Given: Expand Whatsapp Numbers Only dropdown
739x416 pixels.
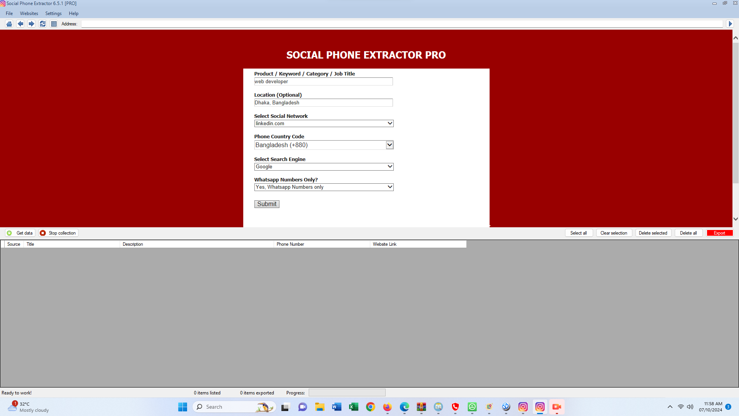Looking at the screenshot, I should 324,187.
